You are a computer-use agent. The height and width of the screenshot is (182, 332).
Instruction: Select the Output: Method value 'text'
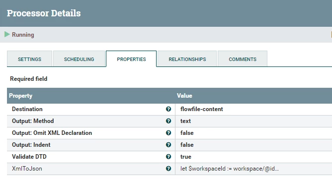185,121
